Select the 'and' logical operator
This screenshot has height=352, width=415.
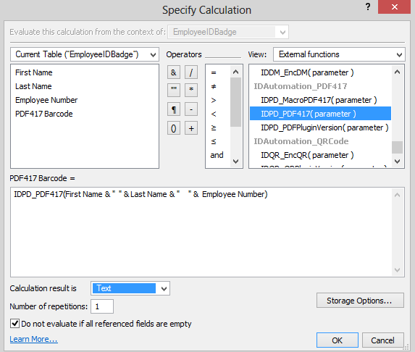pos(217,155)
